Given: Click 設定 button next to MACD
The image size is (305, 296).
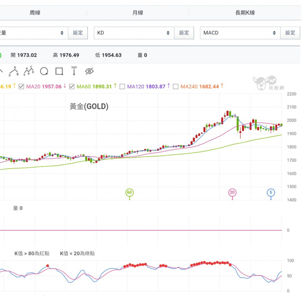Looking at the screenshot, I should pyautogui.click(x=290, y=33).
